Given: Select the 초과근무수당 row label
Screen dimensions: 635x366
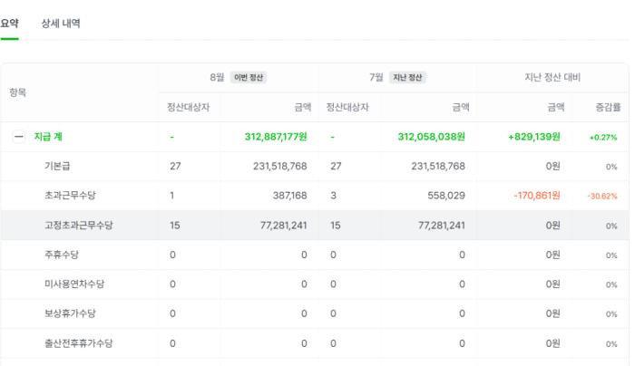Looking at the screenshot, I should [x=70, y=196].
